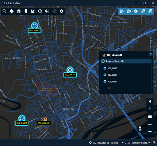
Task: Click the help question mark icon
Action: [154, 143]
